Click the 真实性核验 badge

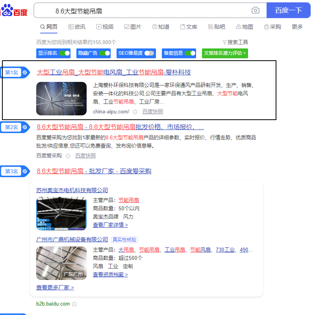click(x=124, y=240)
